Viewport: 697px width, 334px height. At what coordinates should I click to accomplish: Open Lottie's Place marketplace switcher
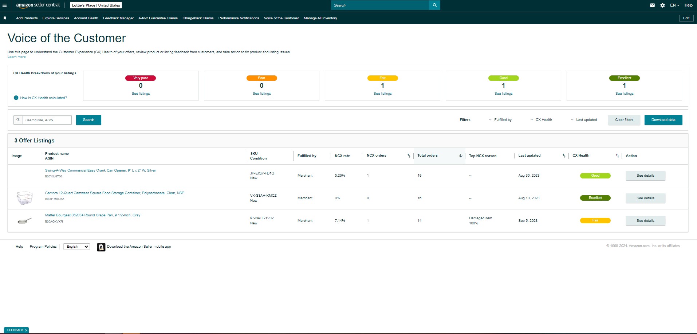pos(96,5)
